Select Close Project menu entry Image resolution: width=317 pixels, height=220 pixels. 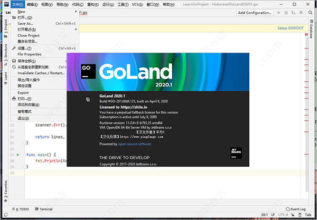45,35
